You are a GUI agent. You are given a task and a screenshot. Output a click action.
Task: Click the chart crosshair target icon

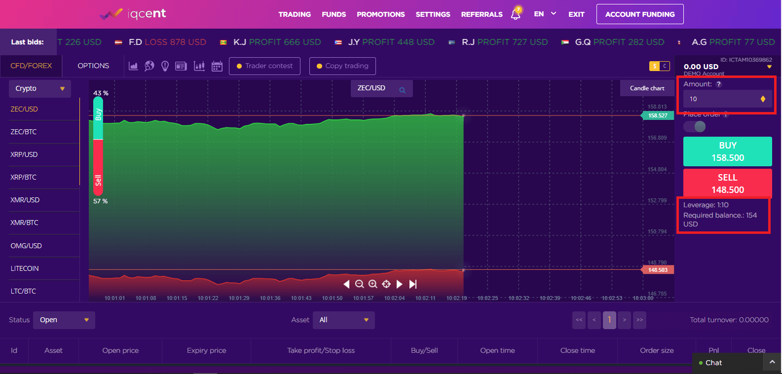click(386, 284)
